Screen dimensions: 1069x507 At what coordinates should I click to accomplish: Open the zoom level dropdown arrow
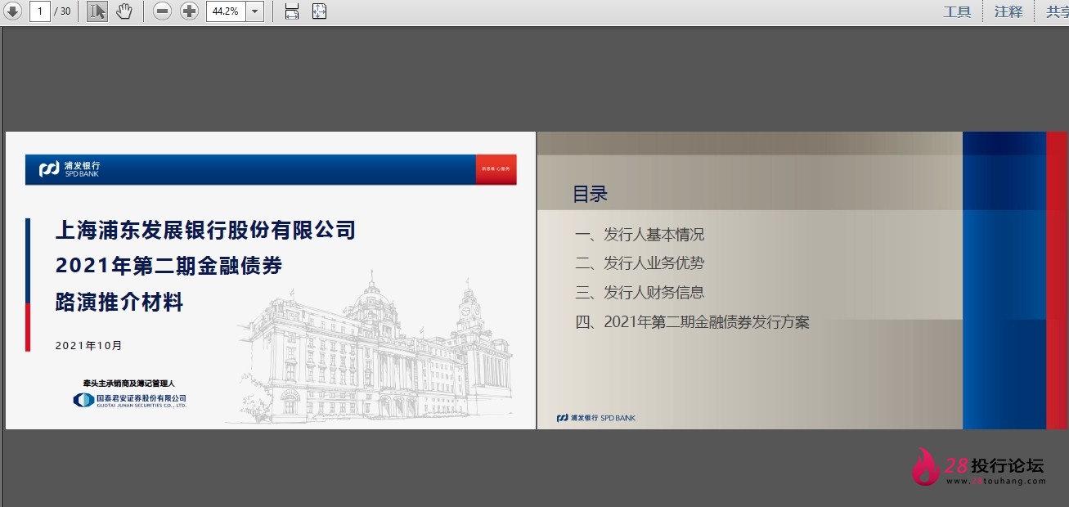254,11
